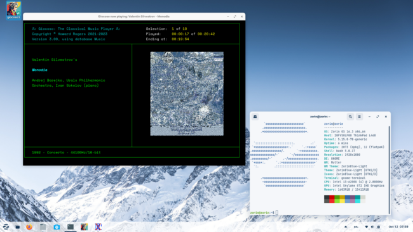Click the 'GPU: Intel Skylake GT2' line
The width and height of the screenshot is (413, 232).
(x=355, y=186)
